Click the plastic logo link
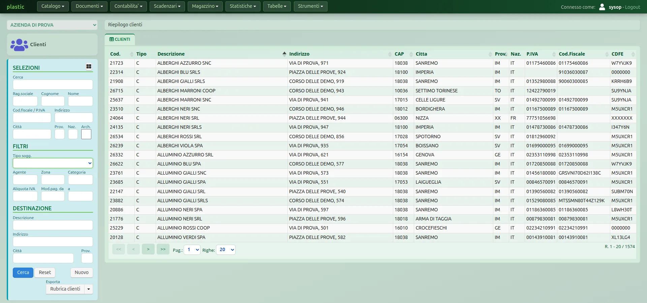 pyautogui.click(x=16, y=7)
